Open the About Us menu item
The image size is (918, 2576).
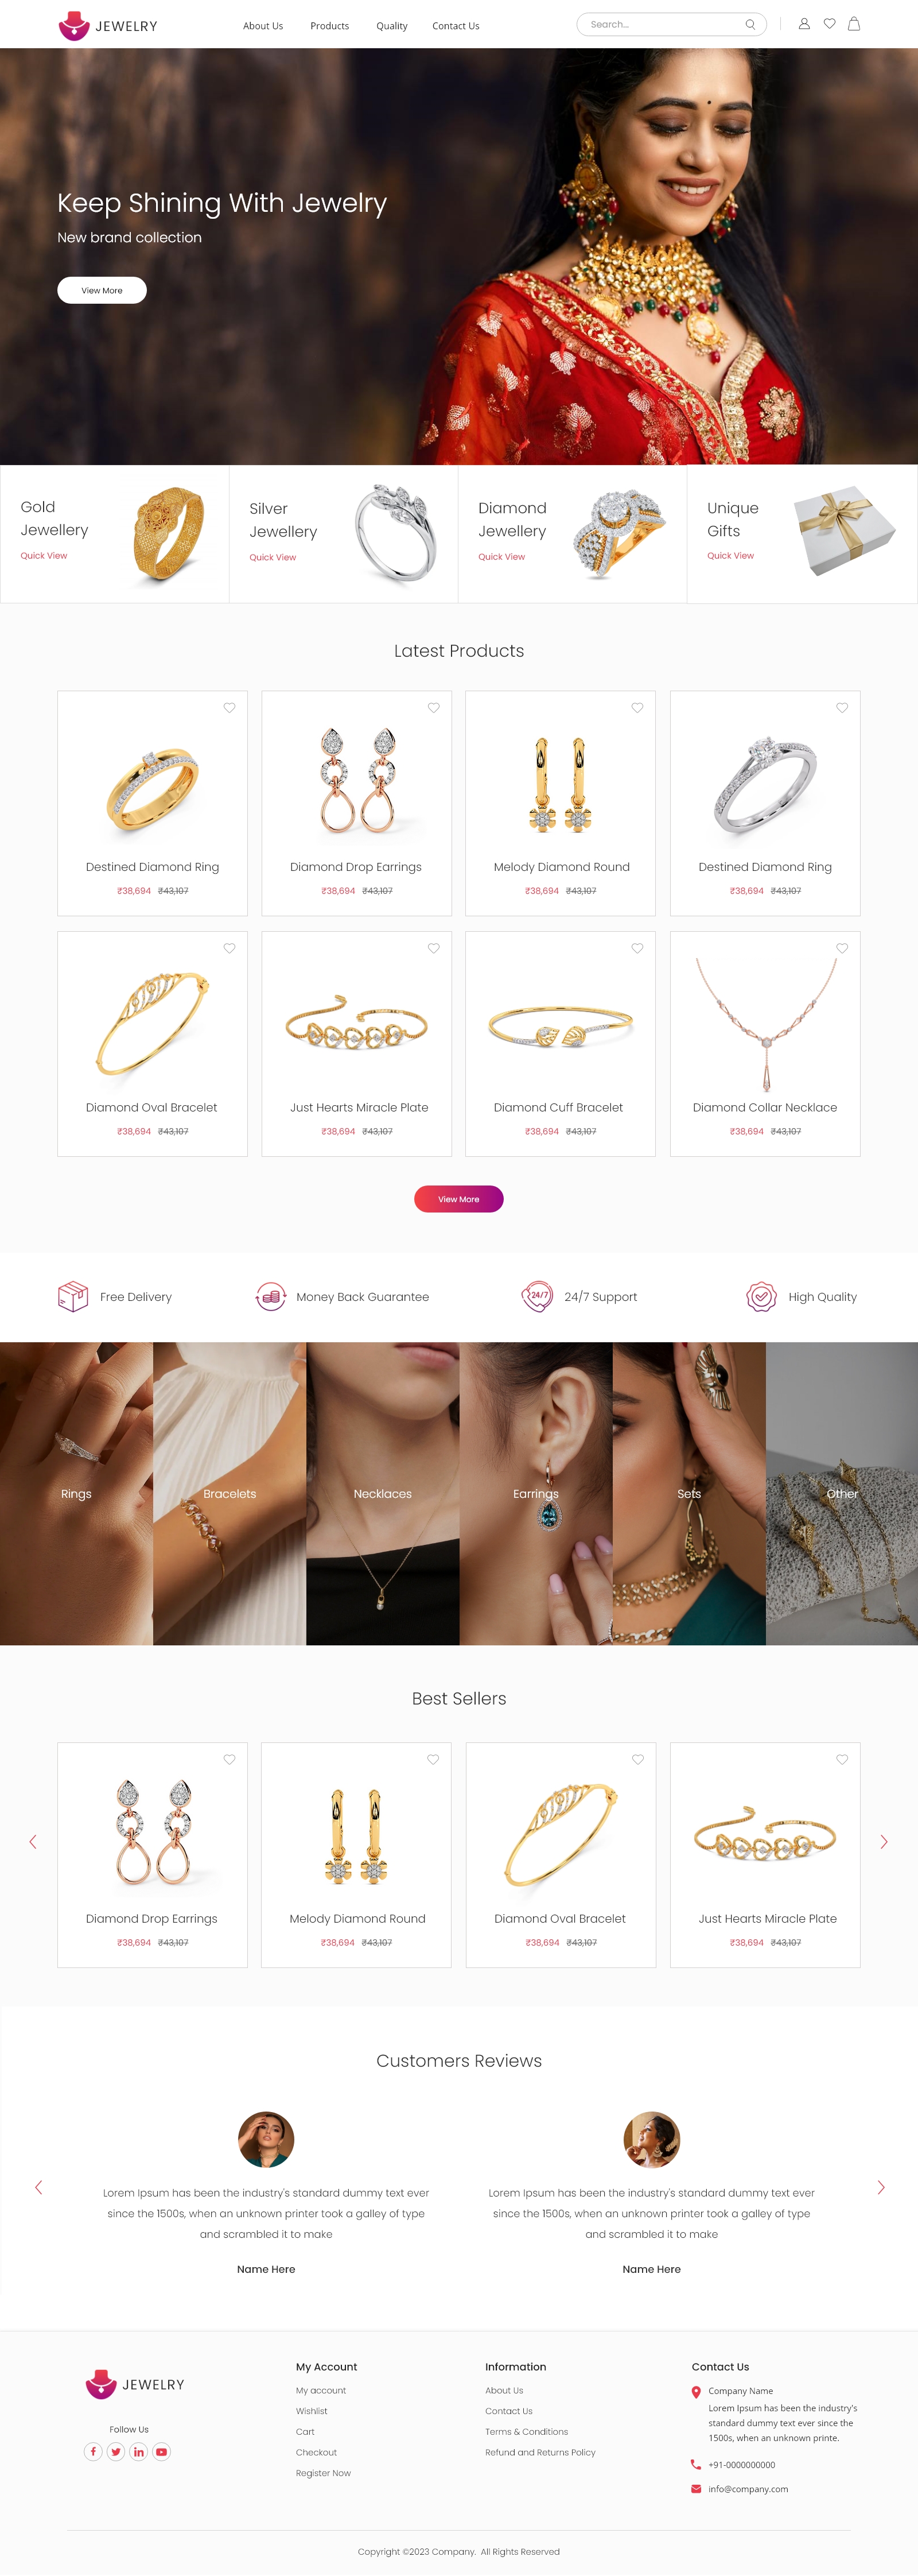[263, 26]
